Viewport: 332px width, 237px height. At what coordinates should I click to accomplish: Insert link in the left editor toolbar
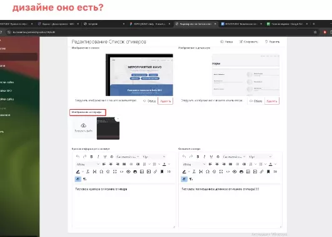coord(156,172)
